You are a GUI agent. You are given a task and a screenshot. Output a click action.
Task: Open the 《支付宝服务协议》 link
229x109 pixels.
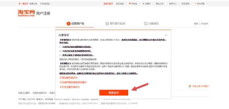tap(70, 87)
